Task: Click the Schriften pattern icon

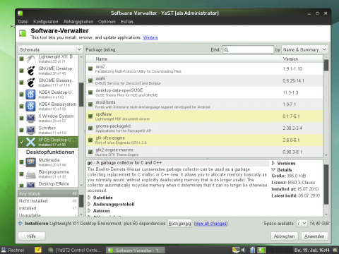Action: (x=31, y=130)
